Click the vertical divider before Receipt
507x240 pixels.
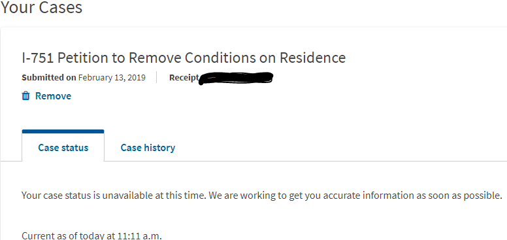coord(157,78)
